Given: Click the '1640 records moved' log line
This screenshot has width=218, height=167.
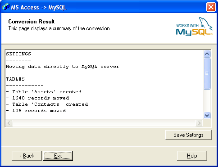Looking at the screenshot, I should pyautogui.click(x=37, y=98).
